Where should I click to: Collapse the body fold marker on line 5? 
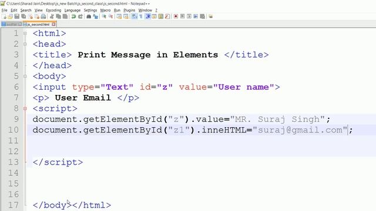(25, 77)
